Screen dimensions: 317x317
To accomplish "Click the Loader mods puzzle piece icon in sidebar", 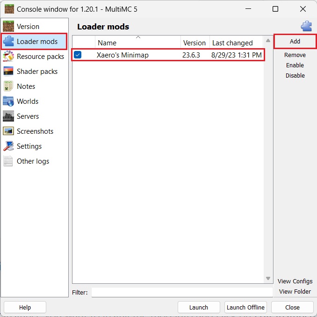I will [8, 42].
